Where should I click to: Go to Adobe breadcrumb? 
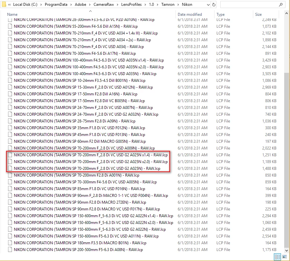tap(80, 5)
